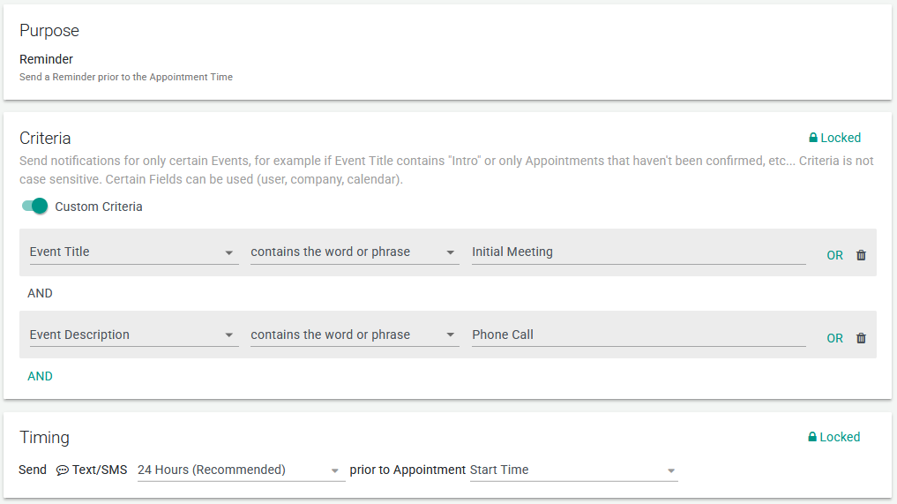The height and width of the screenshot is (504, 897).
Task: Open the Event Description field dropdown
Action: click(133, 335)
